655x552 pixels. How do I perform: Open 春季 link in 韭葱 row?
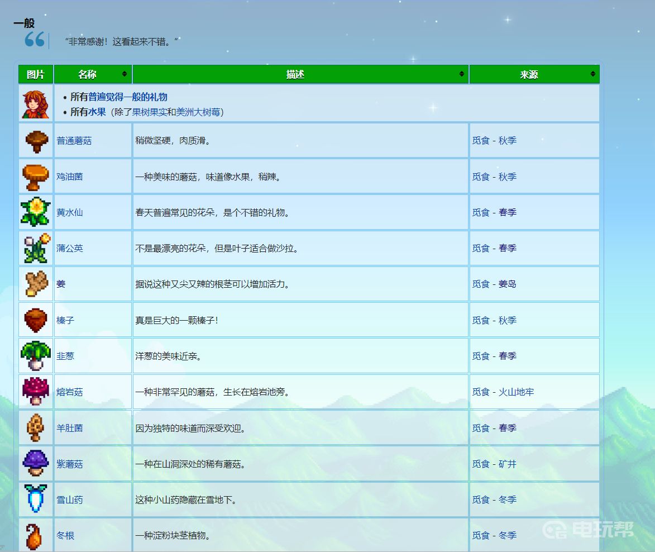[x=508, y=356]
